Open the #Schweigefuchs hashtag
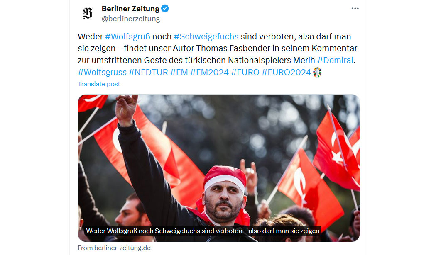This screenshot has height=255, width=436. coord(206,36)
